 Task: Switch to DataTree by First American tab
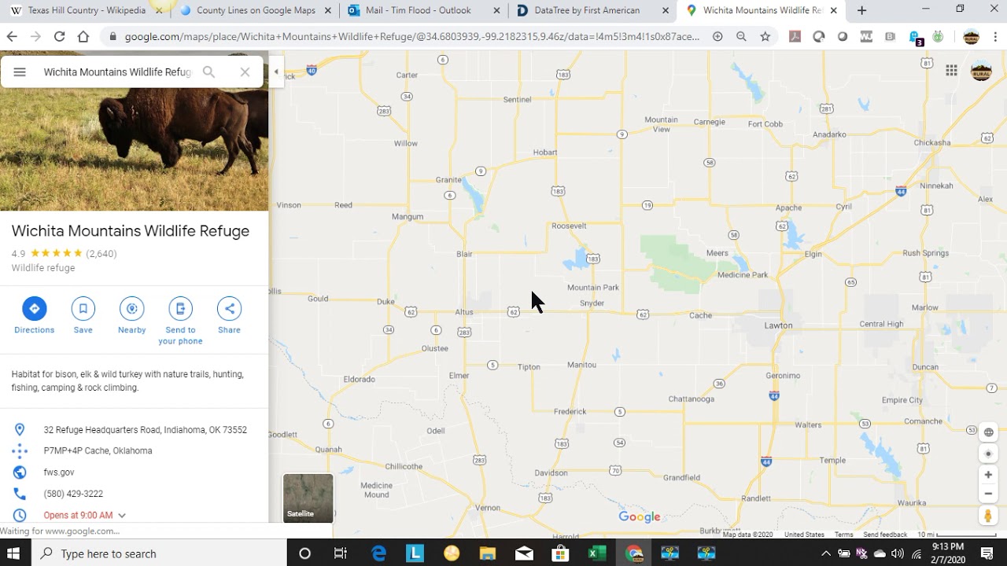click(592, 10)
